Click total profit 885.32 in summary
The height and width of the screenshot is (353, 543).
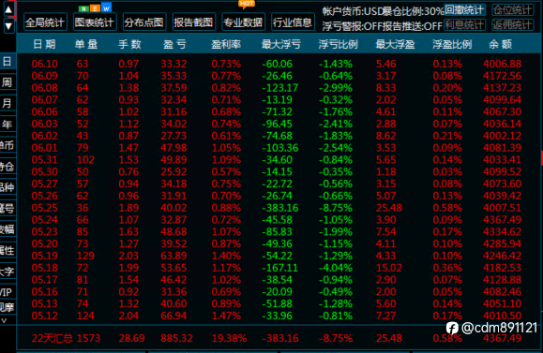176,338
